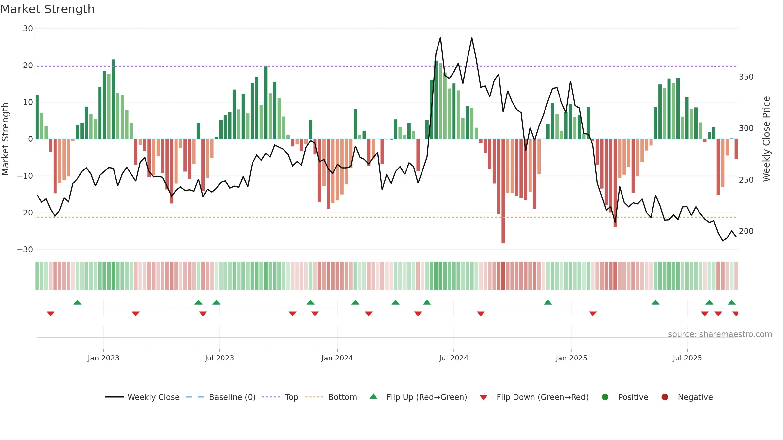Click the deepest red bar near -28
783x440 pixels.
(x=503, y=191)
